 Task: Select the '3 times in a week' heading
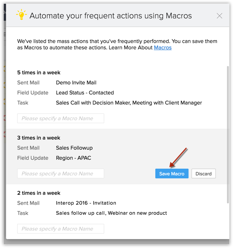[x=39, y=138]
